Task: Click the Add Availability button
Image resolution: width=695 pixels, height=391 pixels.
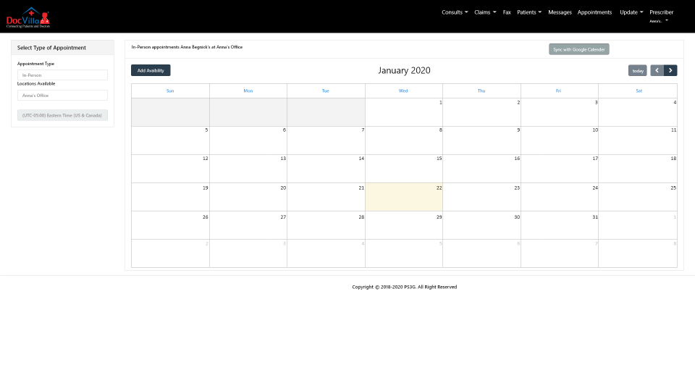Action: coord(151,70)
